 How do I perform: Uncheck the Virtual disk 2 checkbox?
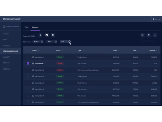(28, 63)
